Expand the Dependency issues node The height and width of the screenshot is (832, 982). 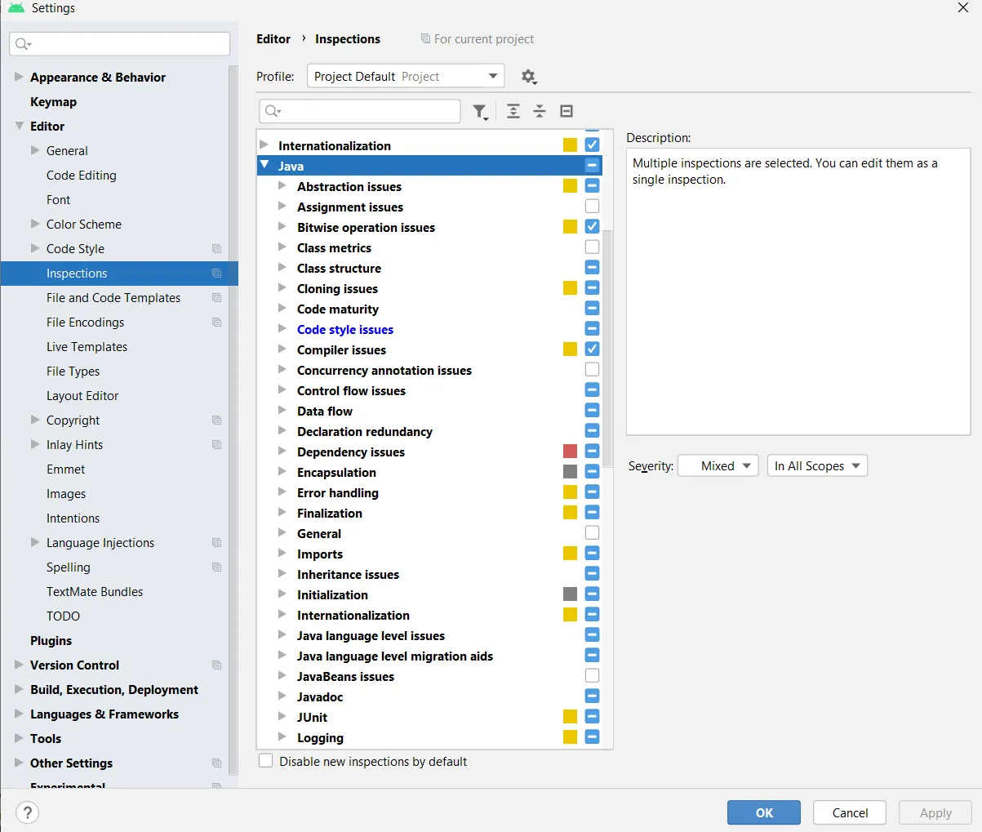(282, 452)
